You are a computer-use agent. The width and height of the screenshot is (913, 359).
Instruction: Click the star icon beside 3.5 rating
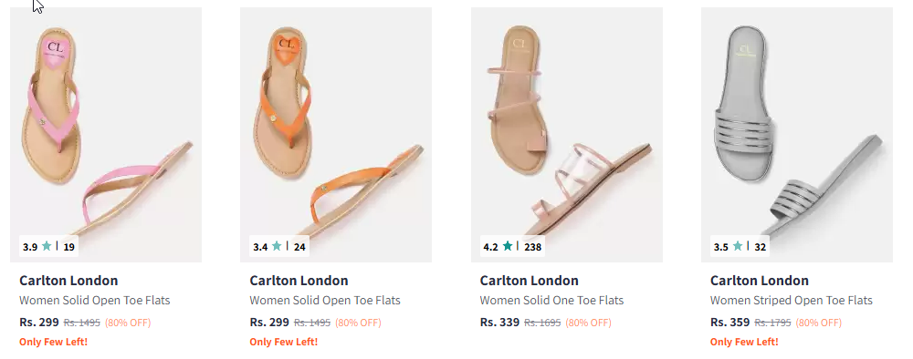coord(737,246)
